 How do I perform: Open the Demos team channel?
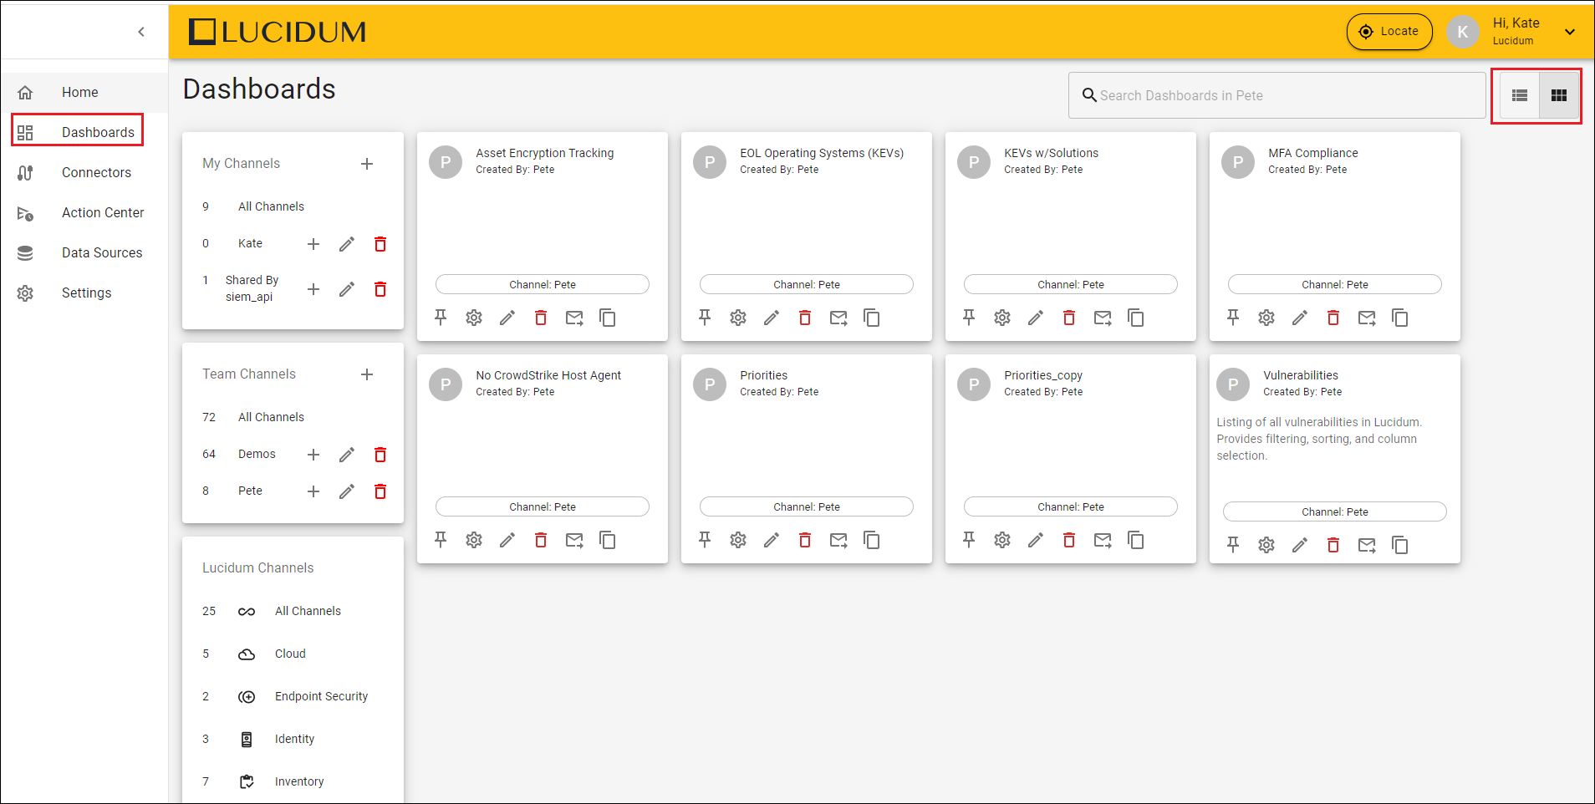257,454
